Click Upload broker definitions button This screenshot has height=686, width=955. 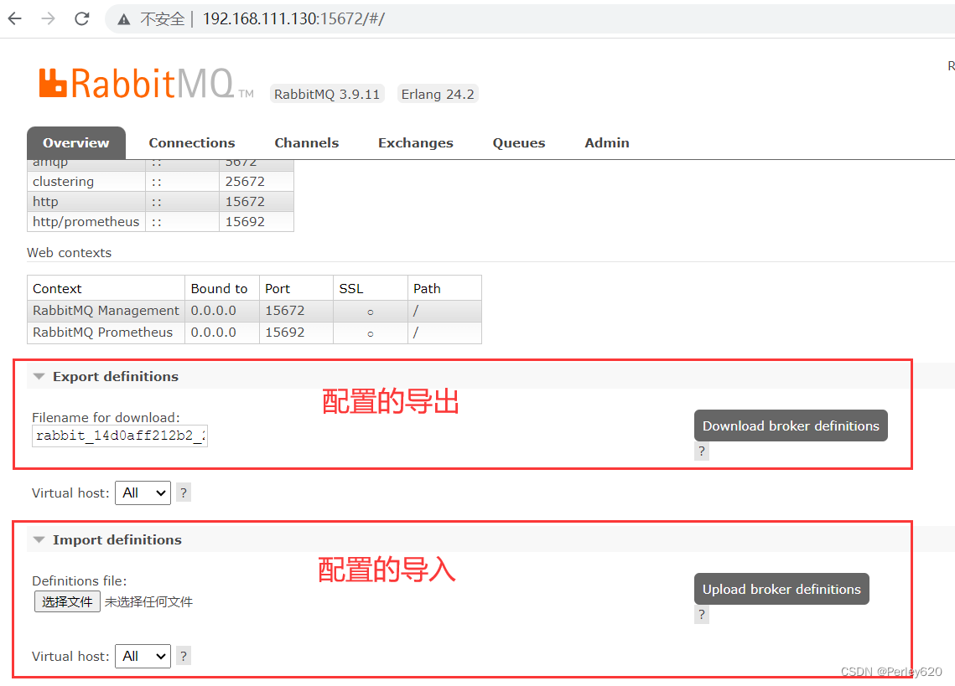781,589
